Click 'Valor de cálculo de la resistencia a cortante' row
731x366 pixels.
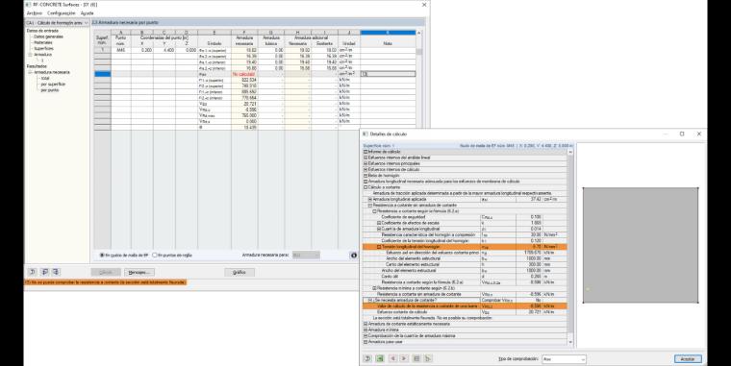(465, 305)
